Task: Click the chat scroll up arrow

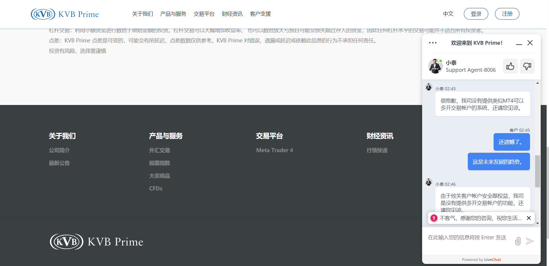Action: tap(537, 83)
